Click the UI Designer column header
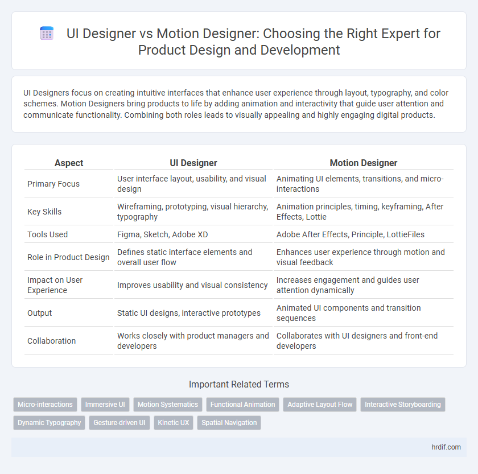Image resolution: width=478 pixels, height=474 pixels. (193, 163)
